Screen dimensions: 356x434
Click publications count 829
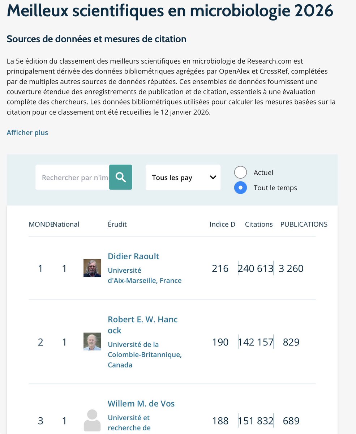coord(291,342)
